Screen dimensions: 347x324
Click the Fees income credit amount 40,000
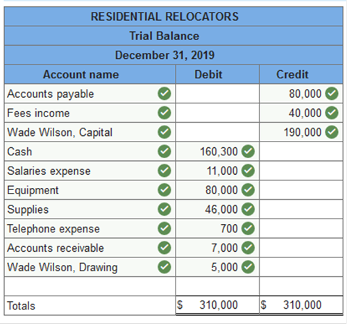[x=305, y=113]
